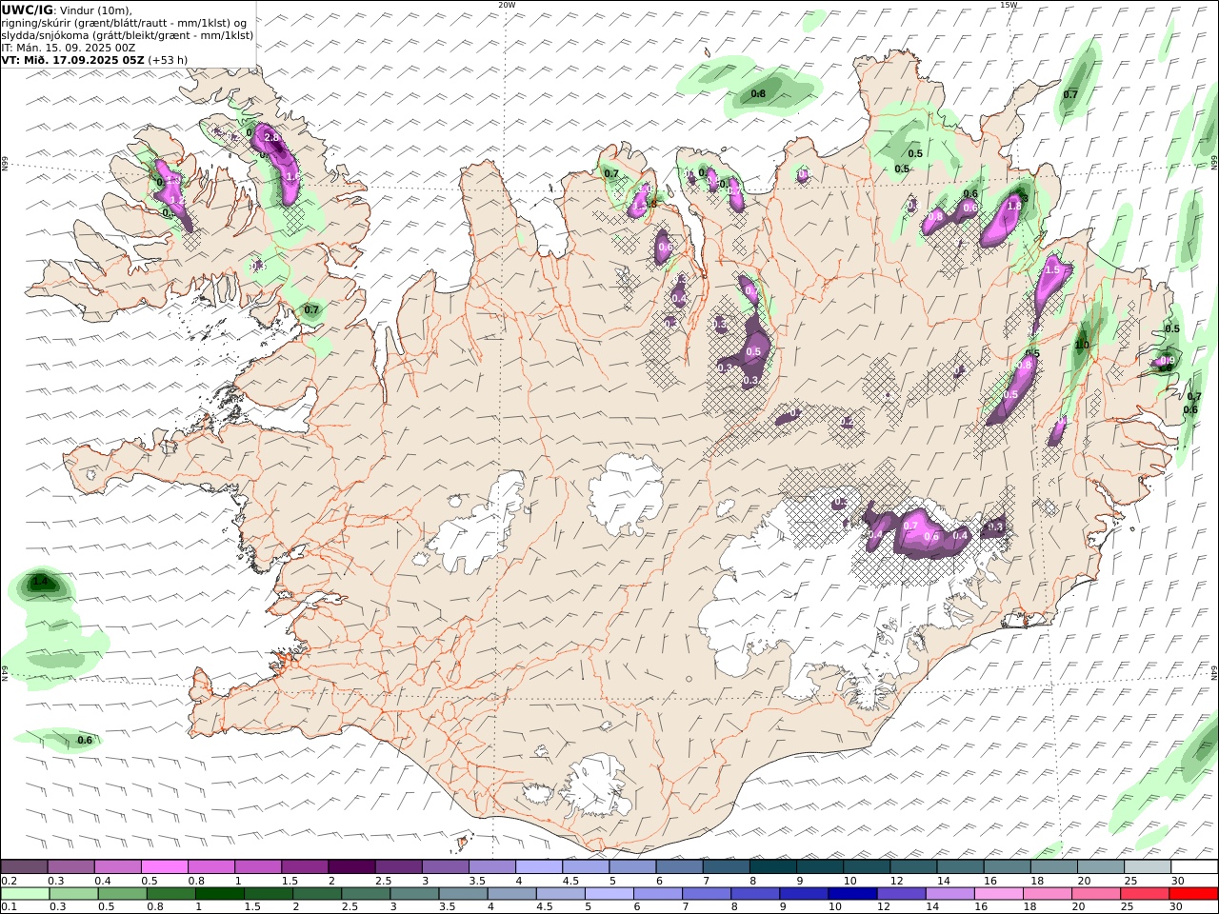Select the 0.5 green swatch in the rain legend

[122, 894]
